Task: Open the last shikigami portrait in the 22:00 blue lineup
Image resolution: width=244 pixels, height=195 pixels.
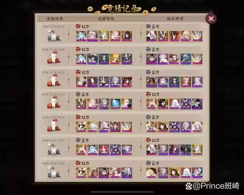Action: click(x=197, y=36)
